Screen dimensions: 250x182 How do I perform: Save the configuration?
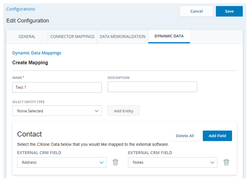point(229,11)
